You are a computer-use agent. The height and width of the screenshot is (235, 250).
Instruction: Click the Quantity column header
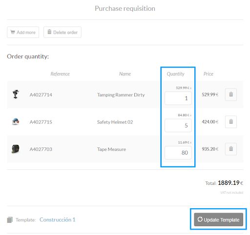(x=175, y=74)
